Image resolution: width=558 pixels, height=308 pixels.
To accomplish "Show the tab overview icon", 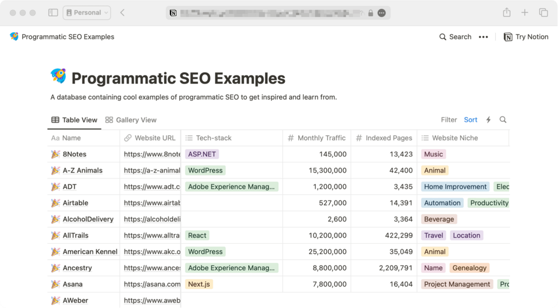I will [x=544, y=13].
